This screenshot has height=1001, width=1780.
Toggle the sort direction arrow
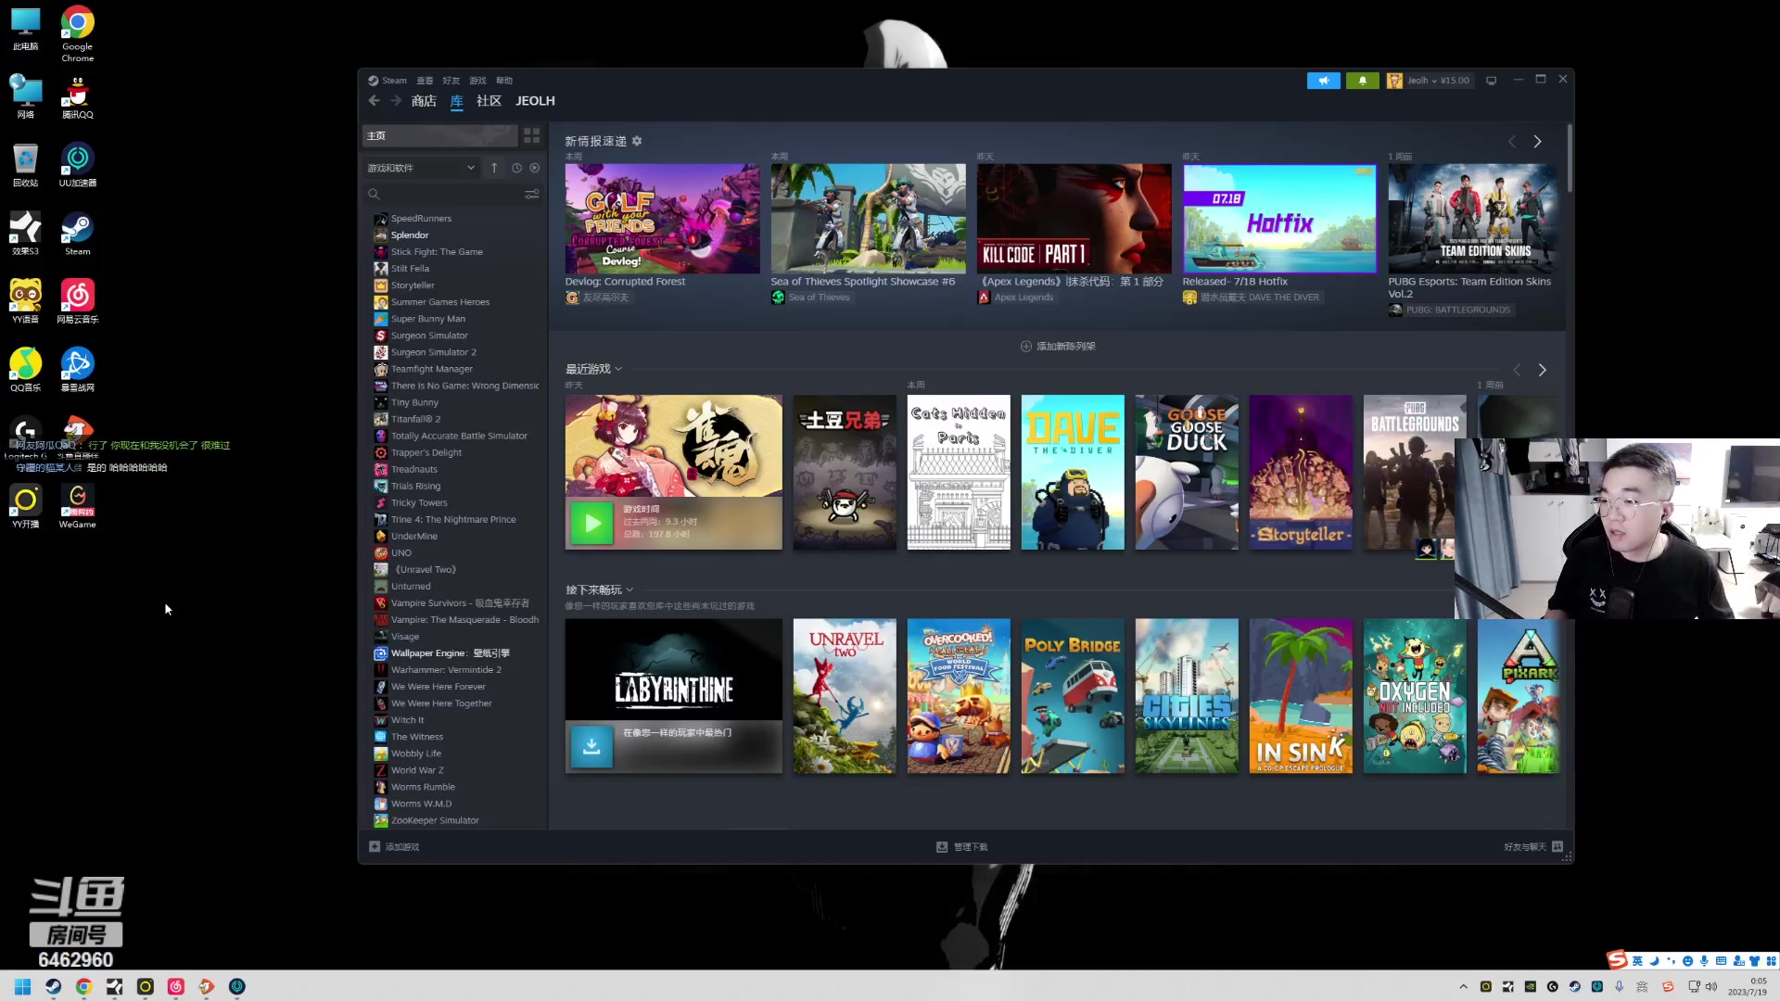point(494,168)
